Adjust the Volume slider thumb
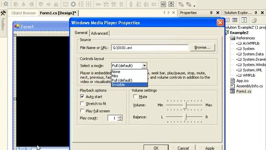This screenshot has height=150, width=266. tap(185, 105)
